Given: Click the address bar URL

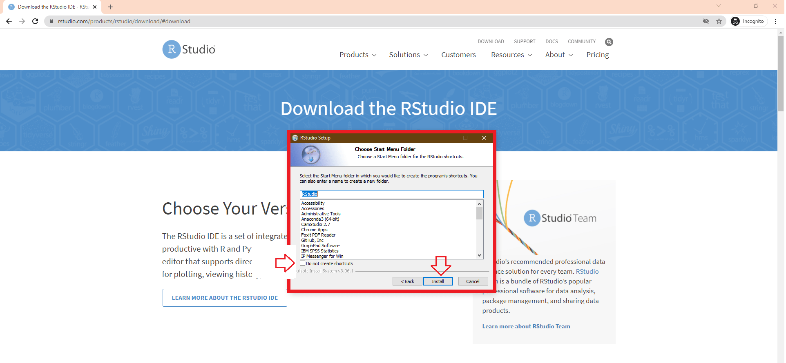Looking at the screenshot, I should pos(124,21).
